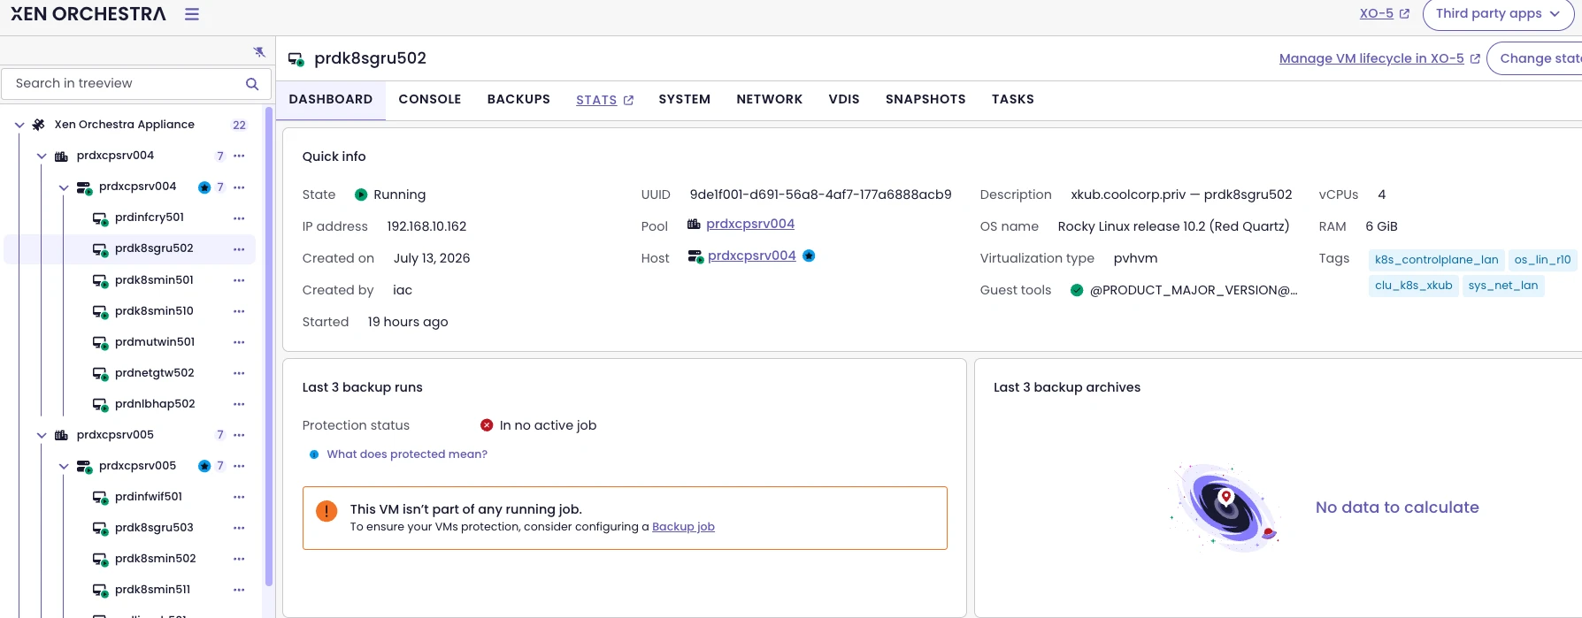The image size is (1582, 618).
Task: Open the more options dots for prdk8smin511
Action: point(239,590)
